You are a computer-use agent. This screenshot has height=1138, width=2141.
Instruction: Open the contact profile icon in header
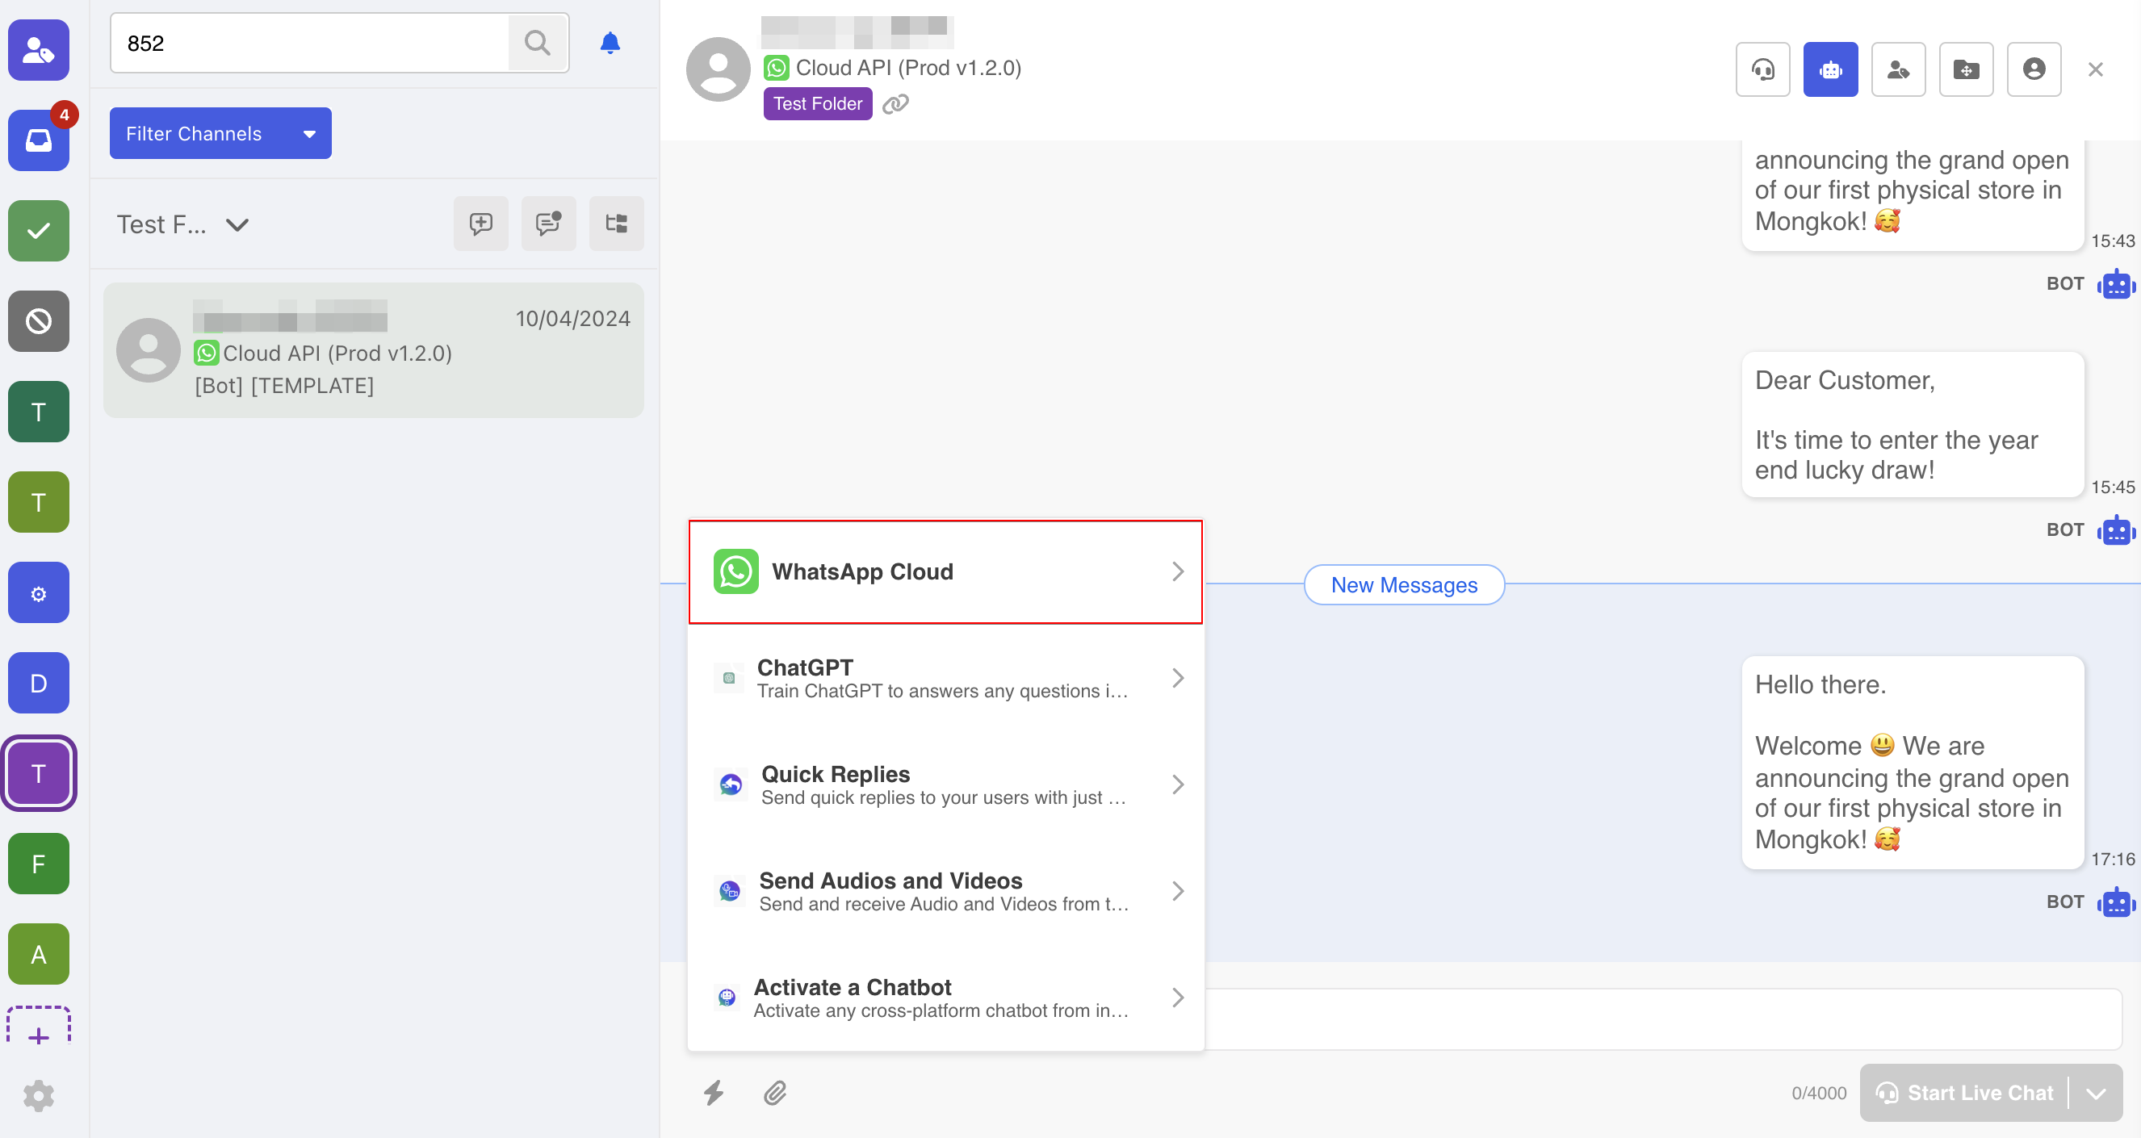point(2033,69)
